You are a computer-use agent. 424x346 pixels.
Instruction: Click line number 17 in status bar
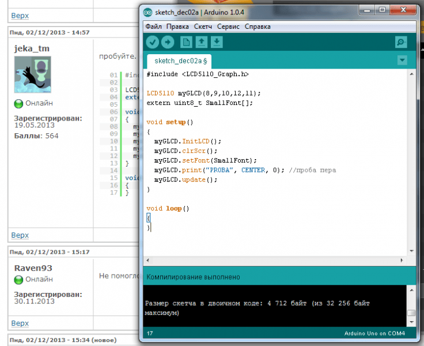[x=150, y=333]
